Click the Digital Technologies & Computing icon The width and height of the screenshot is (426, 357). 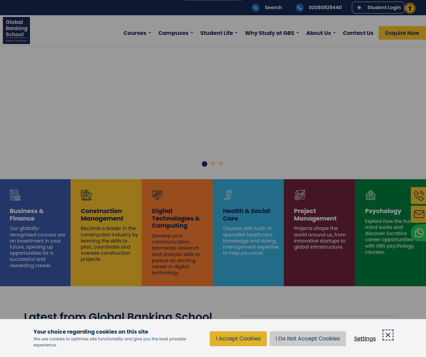157,194
